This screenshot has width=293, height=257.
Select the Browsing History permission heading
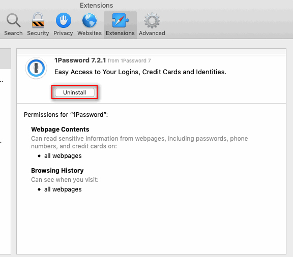tap(57, 170)
